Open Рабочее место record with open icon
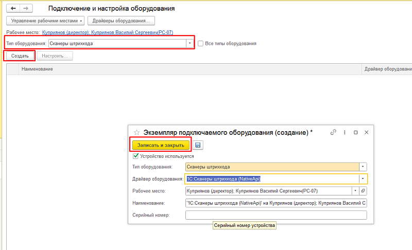This screenshot has height=250, width=412. [x=363, y=191]
